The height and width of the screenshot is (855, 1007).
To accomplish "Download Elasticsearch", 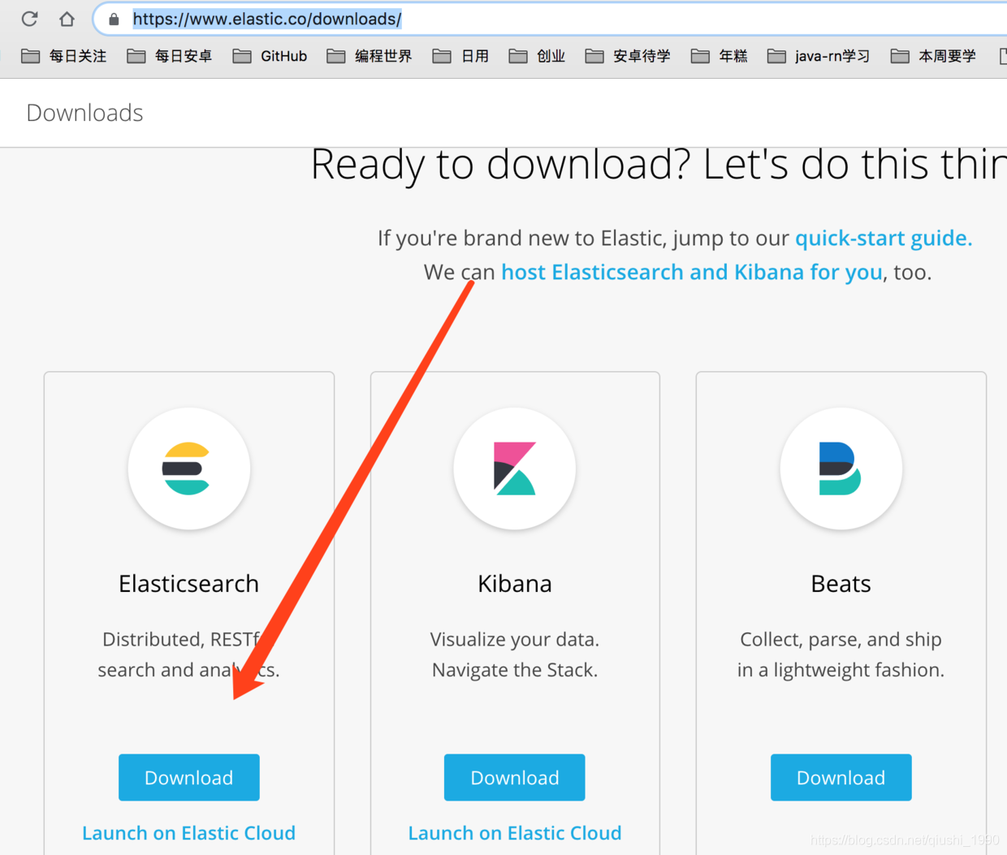I will pyautogui.click(x=188, y=777).
